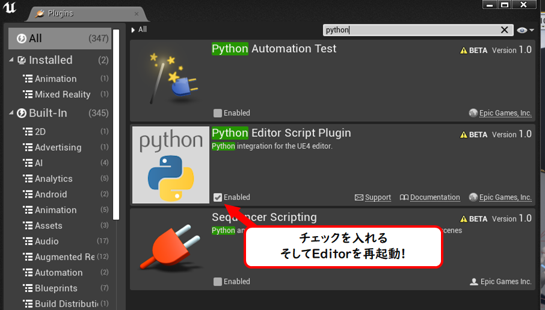
Task: Click the list icon beside 2D
Action: [x=28, y=132]
